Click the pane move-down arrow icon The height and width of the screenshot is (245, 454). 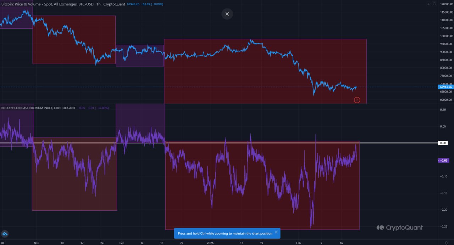[x=428, y=4]
